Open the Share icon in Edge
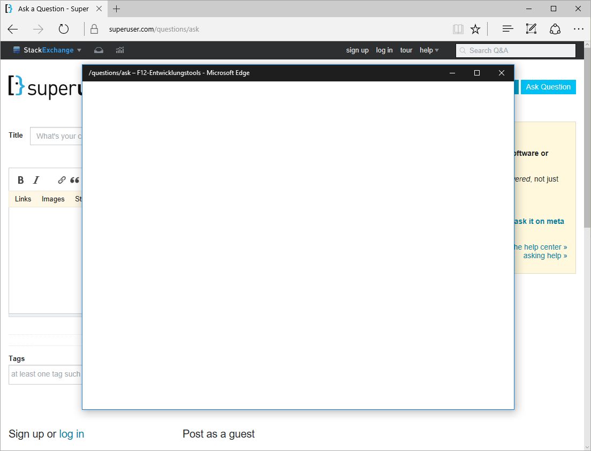Viewport: 591px width, 451px height. [x=555, y=29]
